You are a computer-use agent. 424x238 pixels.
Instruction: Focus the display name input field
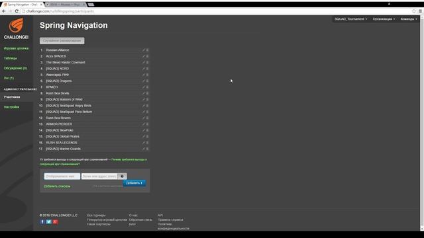pos(62,177)
